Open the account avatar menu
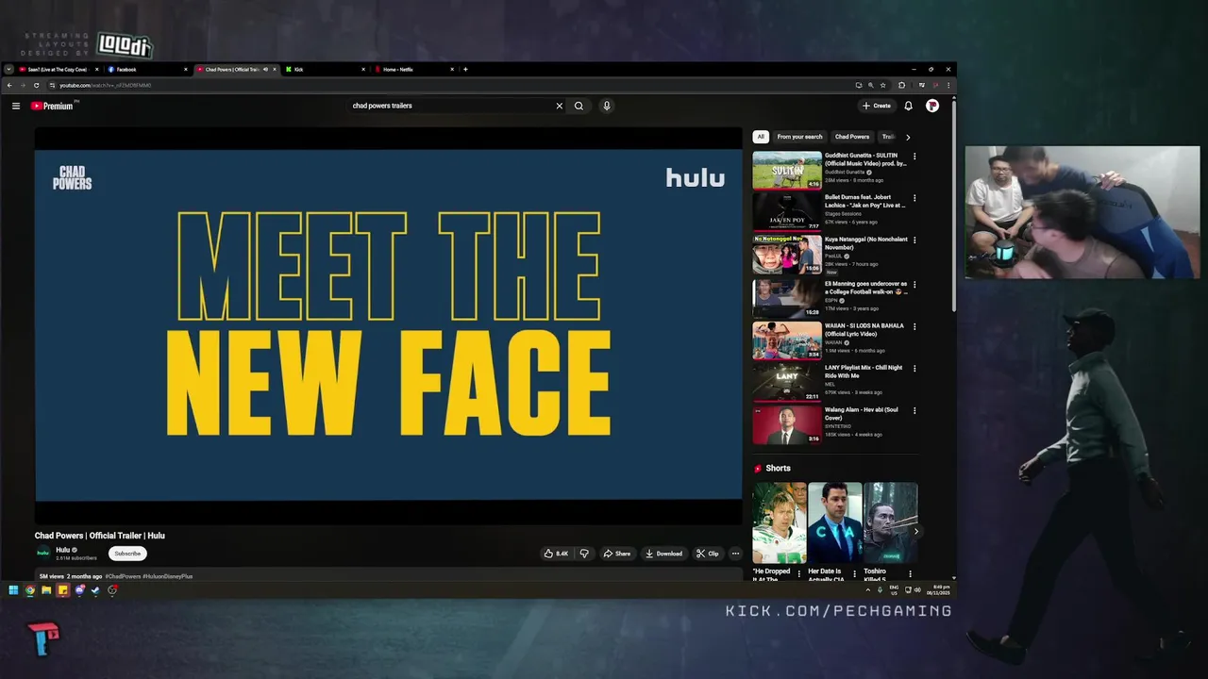This screenshot has height=679, width=1208. pos(932,106)
